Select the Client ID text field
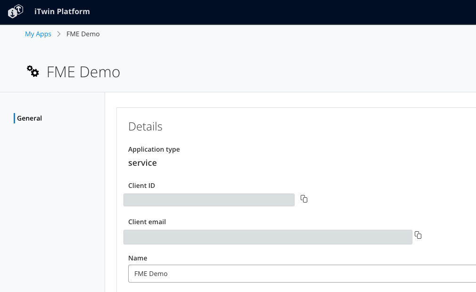Screen dimensions: 476x292 pyautogui.click(x=209, y=200)
